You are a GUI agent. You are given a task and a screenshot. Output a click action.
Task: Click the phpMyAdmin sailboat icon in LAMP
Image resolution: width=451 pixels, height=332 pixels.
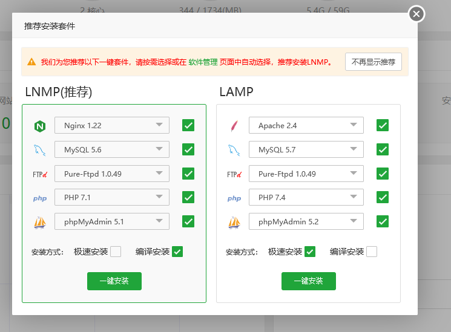[234, 222]
